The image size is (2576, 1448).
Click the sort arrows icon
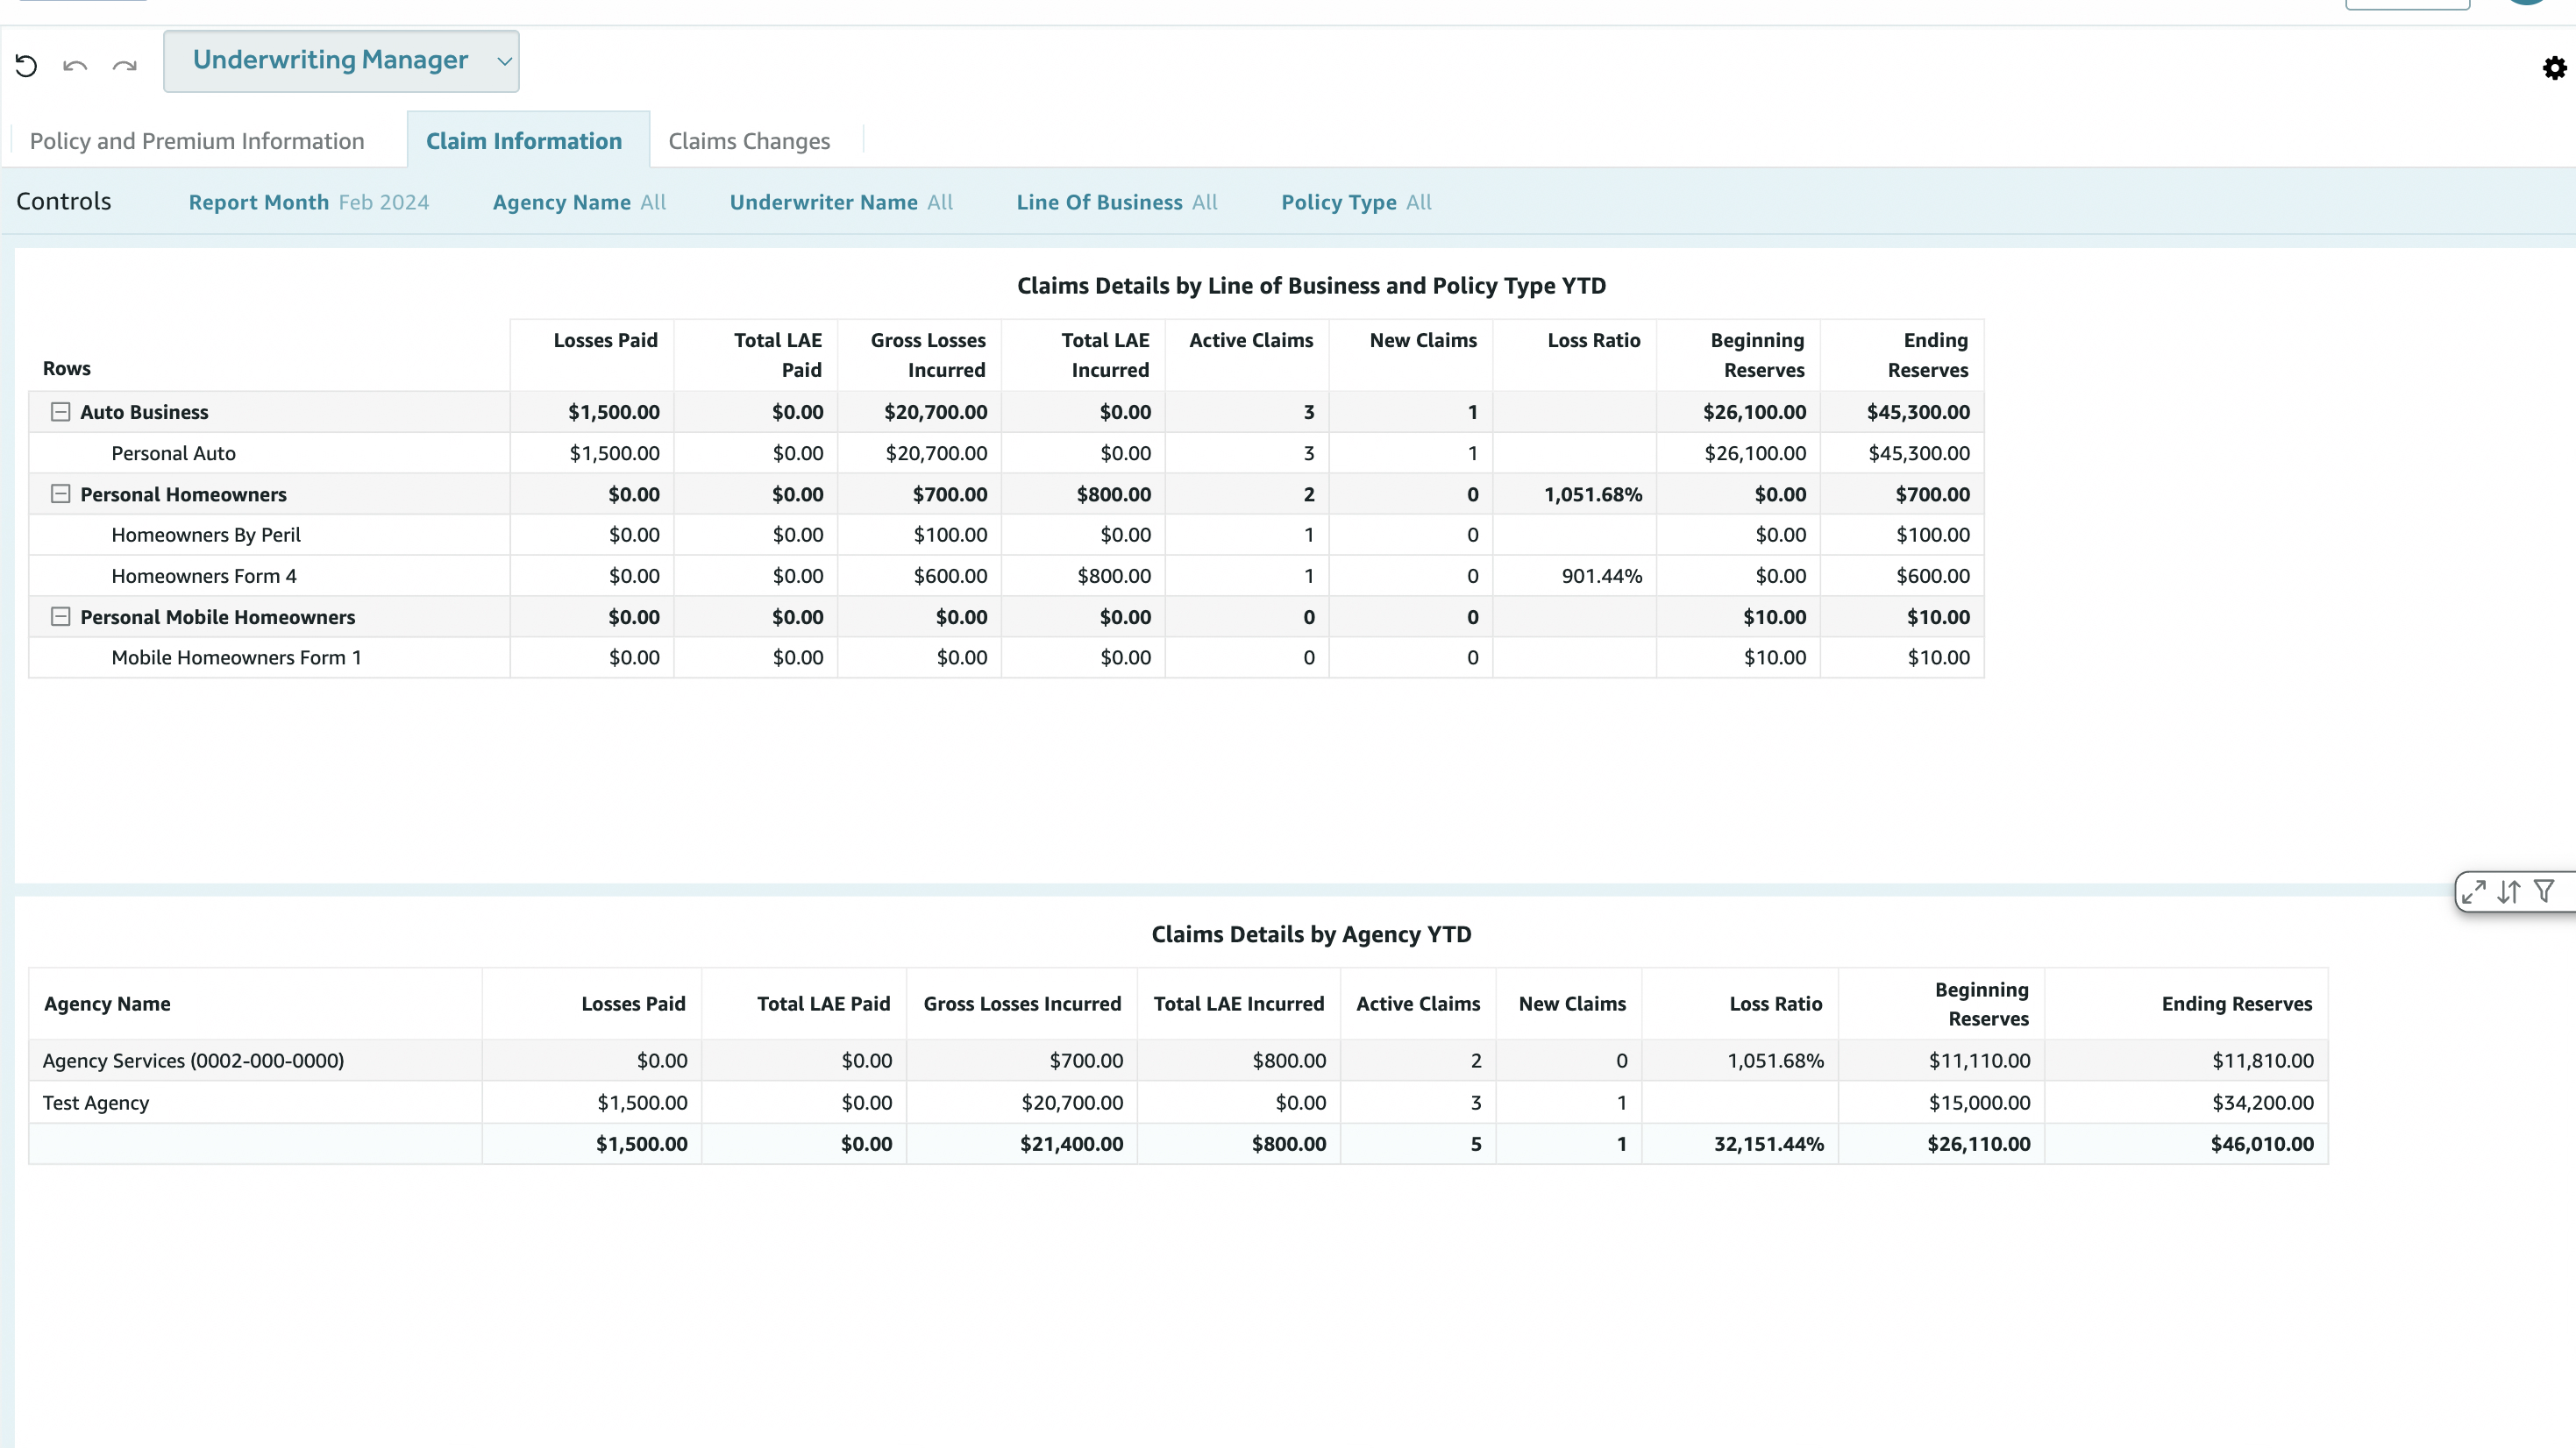[2509, 891]
